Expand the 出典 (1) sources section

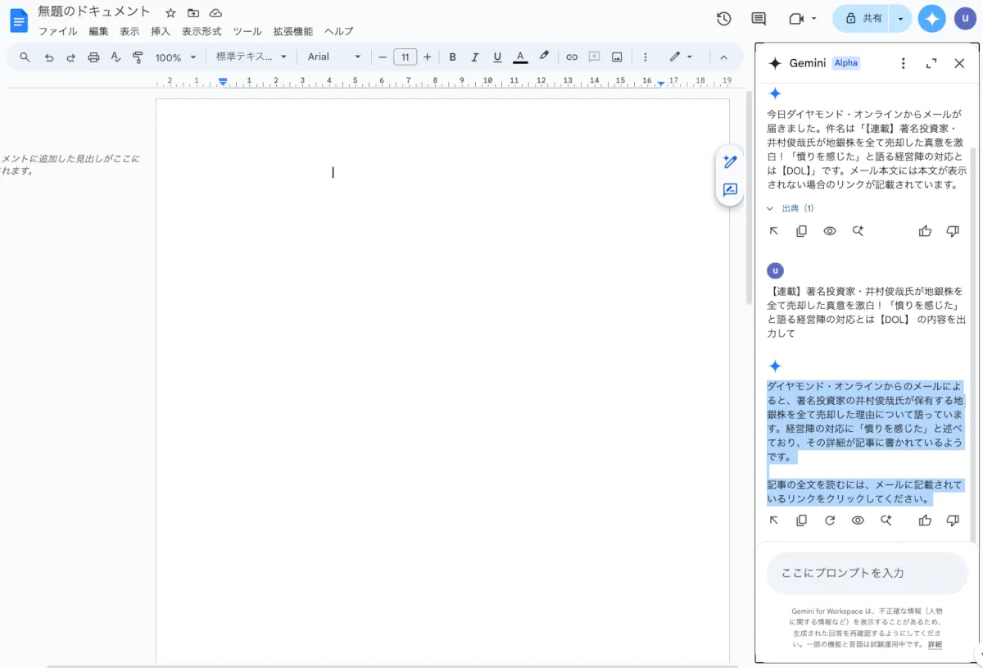pos(790,208)
